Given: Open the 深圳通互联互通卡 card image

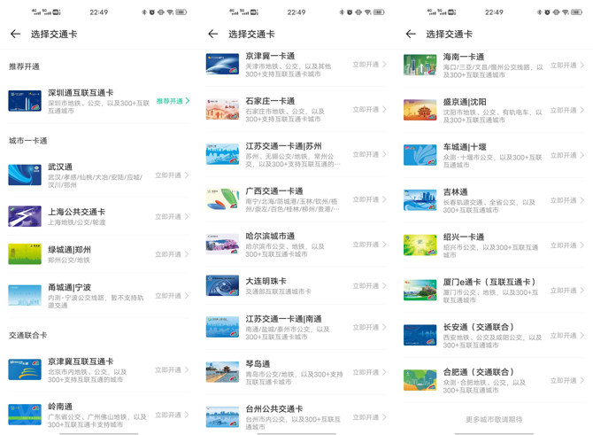Looking at the screenshot, I should (25, 101).
